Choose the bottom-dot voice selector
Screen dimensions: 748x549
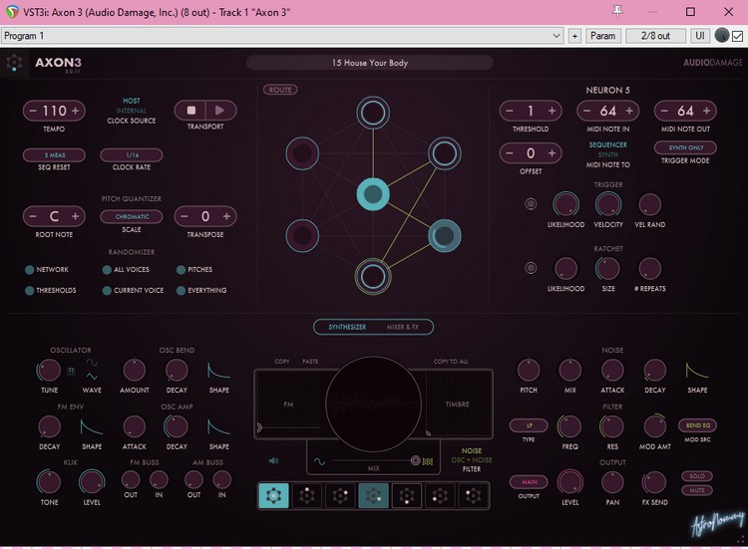point(407,495)
